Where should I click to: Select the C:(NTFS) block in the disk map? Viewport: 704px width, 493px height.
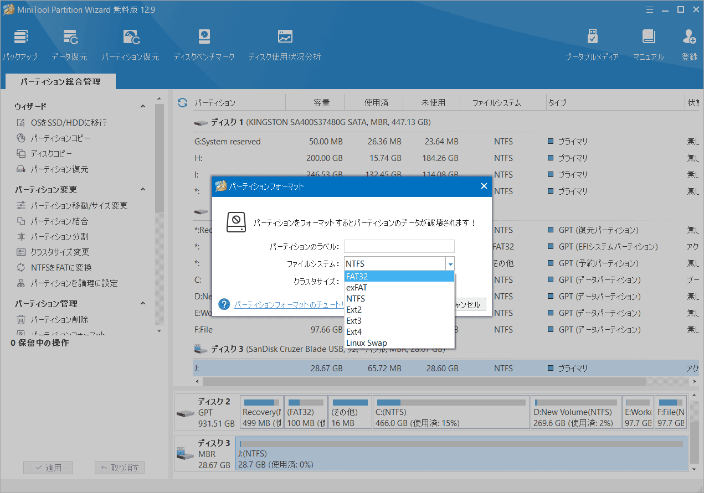[451, 412]
